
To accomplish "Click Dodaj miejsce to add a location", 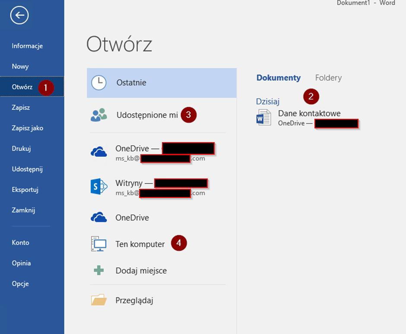I will (x=162, y=270).
